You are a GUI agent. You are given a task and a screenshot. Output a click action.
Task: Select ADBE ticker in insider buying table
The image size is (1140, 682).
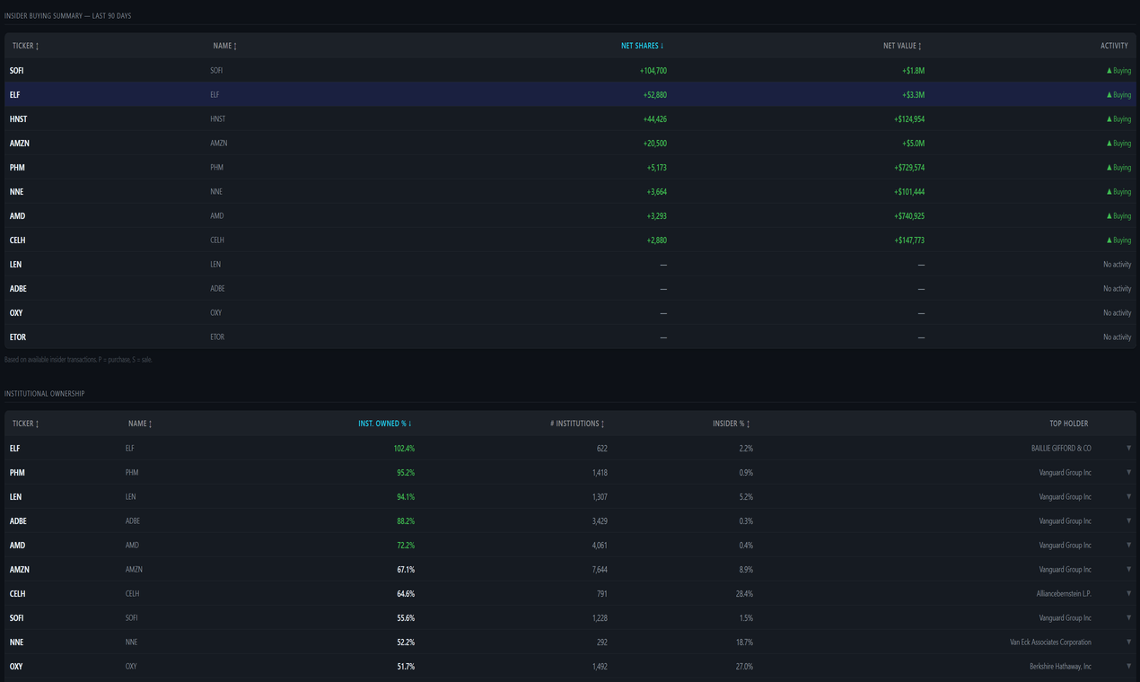18,288
